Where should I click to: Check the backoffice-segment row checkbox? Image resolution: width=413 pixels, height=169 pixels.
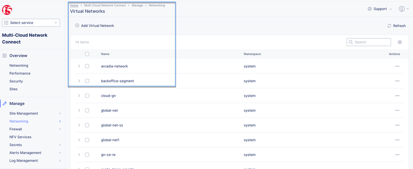coord(87,81)
